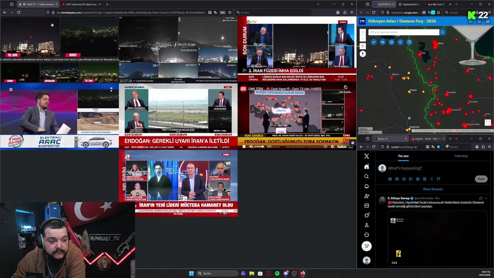This screenshot has width=494, height=278.
Task: Open Firefox menu in the X window
Action: pos(489,147)
